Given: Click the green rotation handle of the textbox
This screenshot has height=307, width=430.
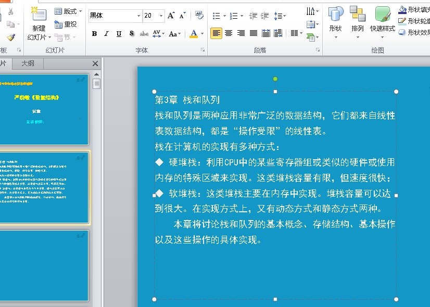Looking at the screenshot, I should 275,79.
